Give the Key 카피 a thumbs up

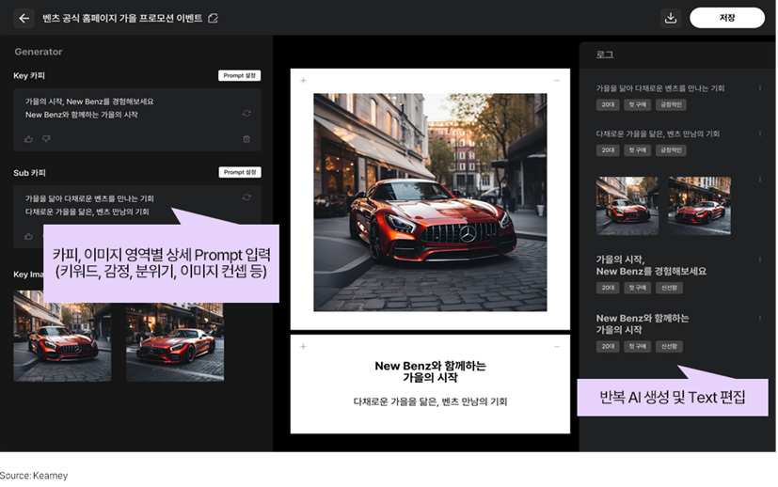pyautogui.click(x=28, y=139)
